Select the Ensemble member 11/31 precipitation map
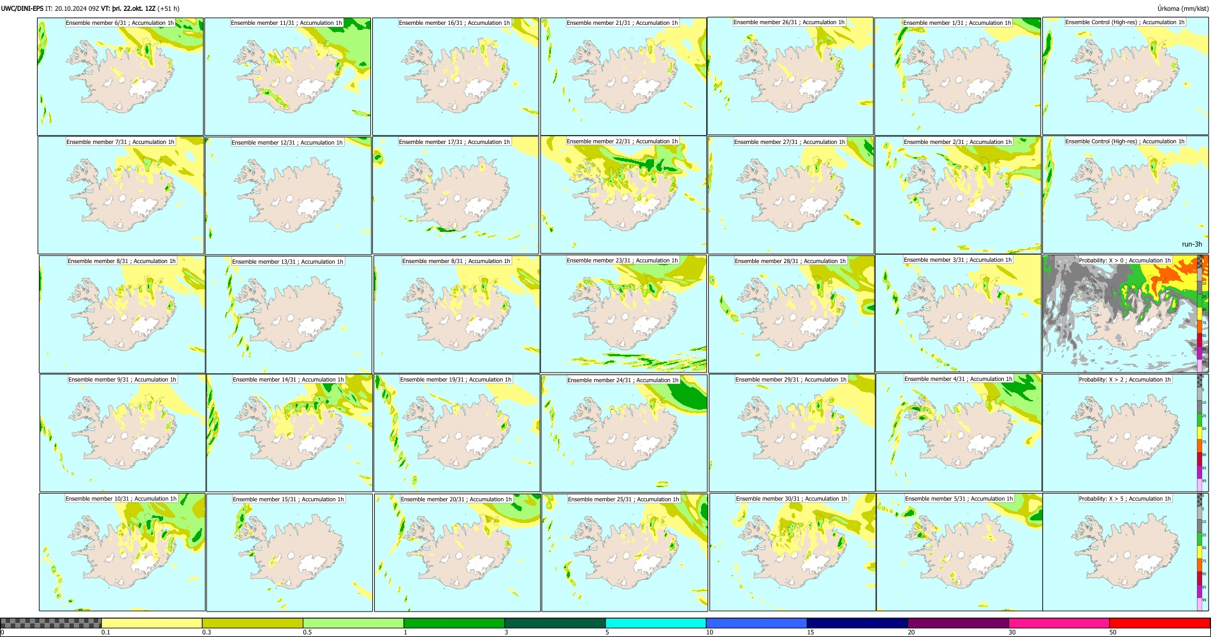The image size is (1211, 637). pyautogui.click(x=287, y=76)
